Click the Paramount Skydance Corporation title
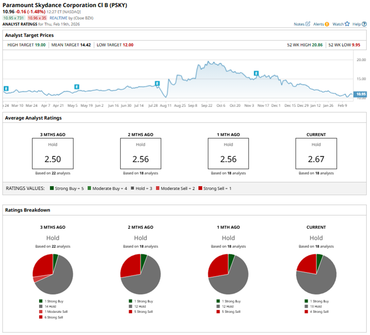This screenshot has height=335, width=370. tap(65, 5)
